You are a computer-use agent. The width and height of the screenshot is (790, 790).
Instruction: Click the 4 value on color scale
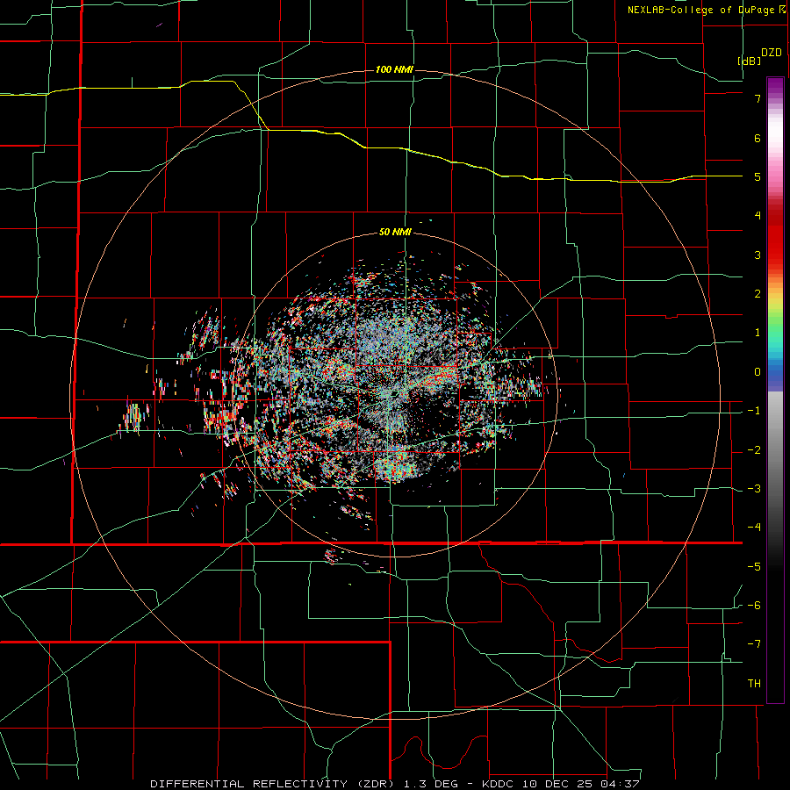[758, 216]
